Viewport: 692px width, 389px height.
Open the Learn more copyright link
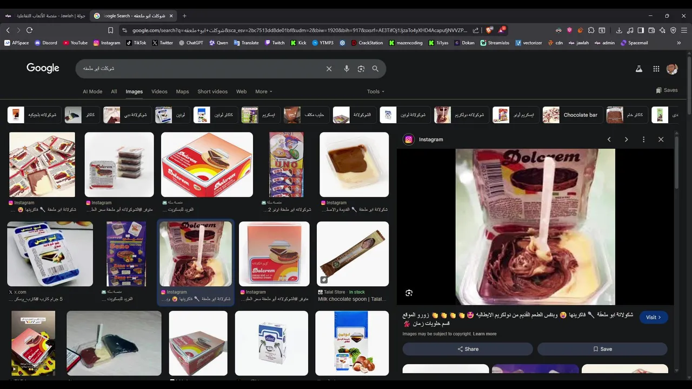[x=484, y=334]
